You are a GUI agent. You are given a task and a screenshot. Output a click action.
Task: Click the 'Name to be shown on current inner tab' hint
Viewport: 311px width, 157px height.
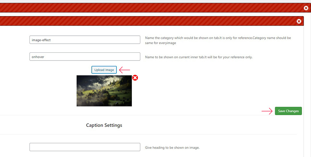tap(199, 57)
